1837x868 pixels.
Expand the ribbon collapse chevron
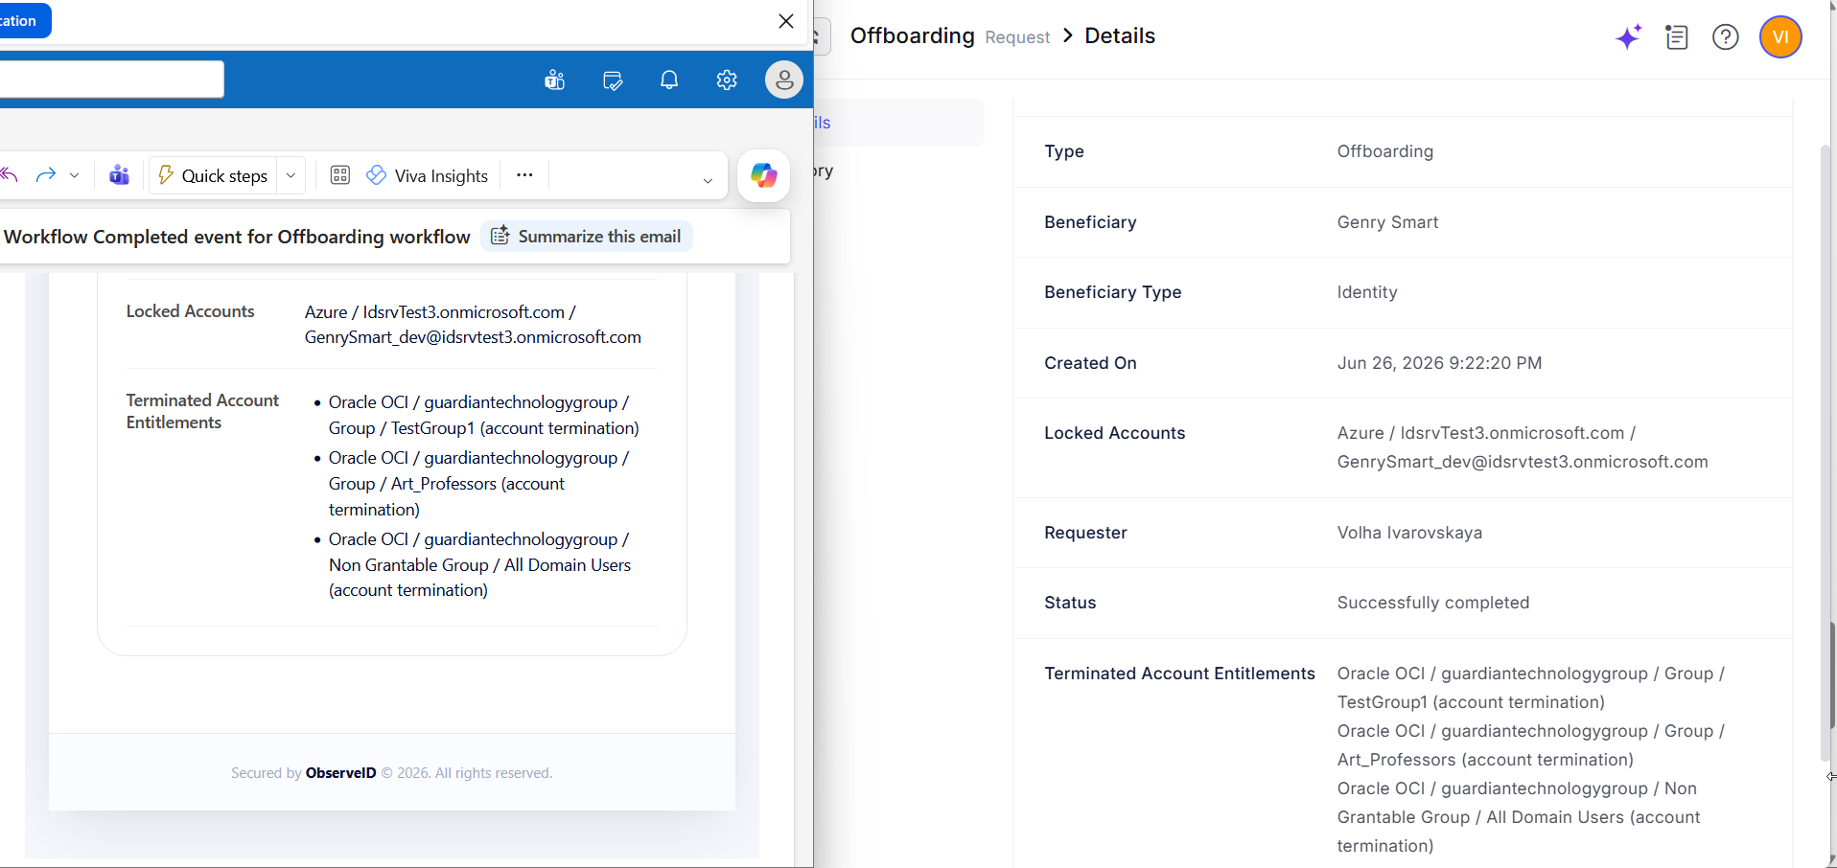708,180
